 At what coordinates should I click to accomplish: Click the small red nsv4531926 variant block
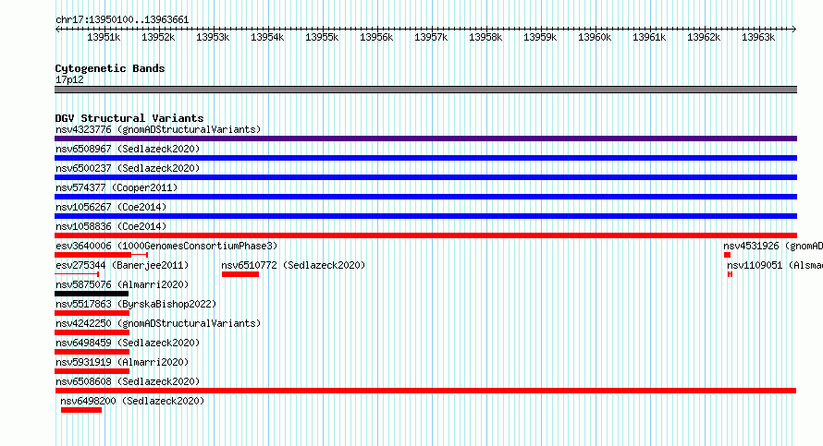[727, 255]
